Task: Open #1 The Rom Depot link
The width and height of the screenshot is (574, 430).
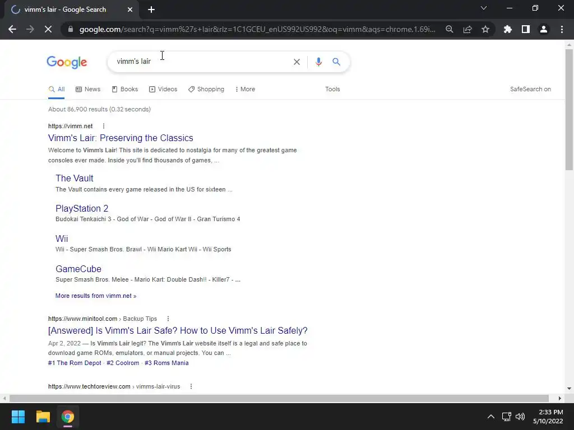Action: tap(75, 363)
